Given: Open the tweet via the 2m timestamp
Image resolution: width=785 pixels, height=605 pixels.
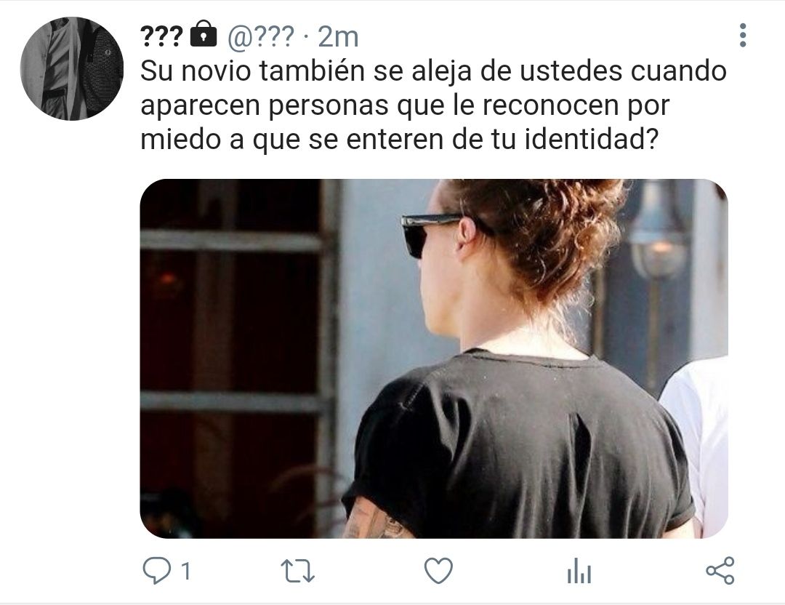Looking at the screenshot, I should 338,38.
